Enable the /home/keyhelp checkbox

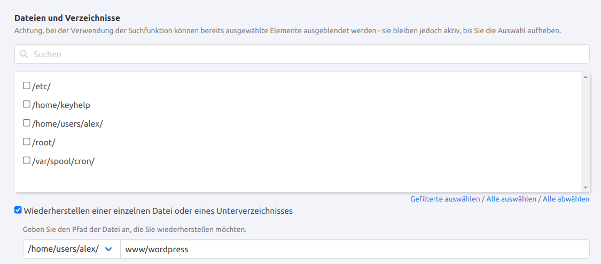click(27, 104)
